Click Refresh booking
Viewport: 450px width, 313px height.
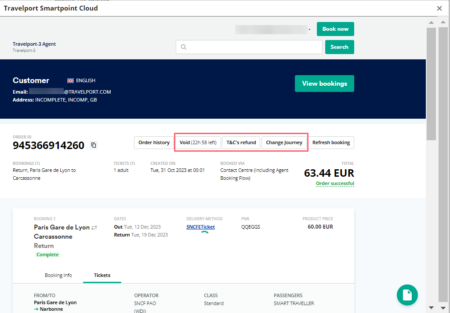[331, 142]
